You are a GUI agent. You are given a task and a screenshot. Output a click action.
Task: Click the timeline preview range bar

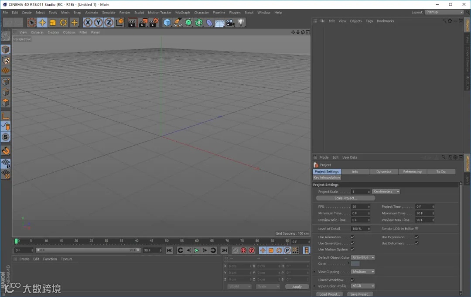click(x=88, y=250)
